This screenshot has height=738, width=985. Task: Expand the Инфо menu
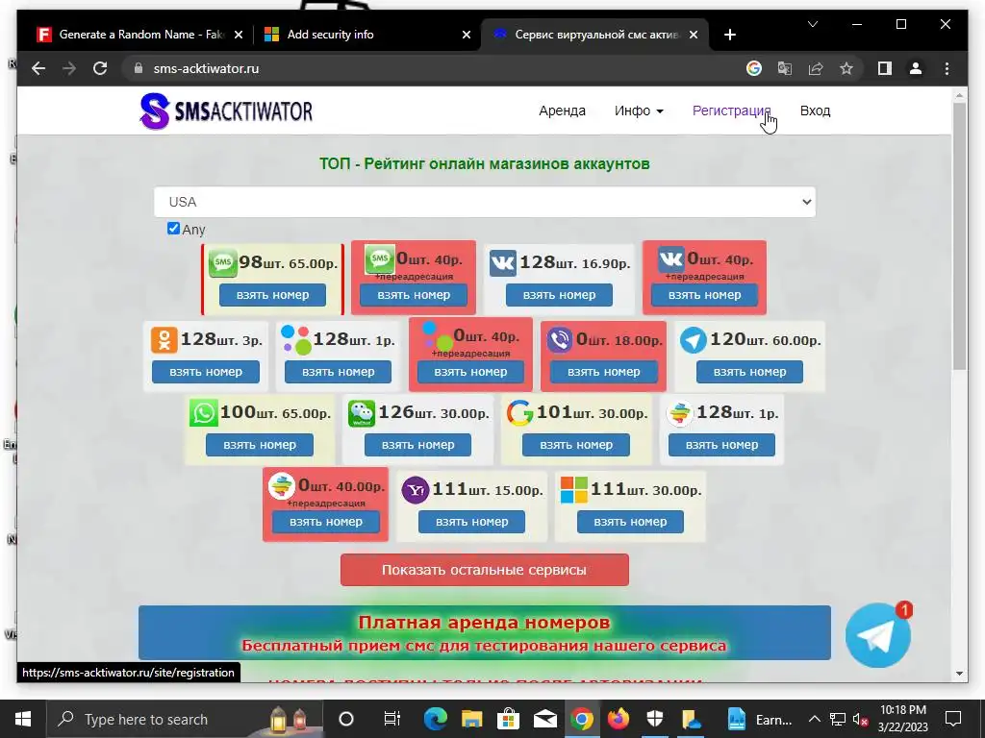[x=639, y=111]
